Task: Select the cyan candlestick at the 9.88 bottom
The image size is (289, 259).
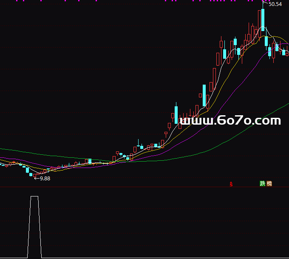Action: [31, 174]
